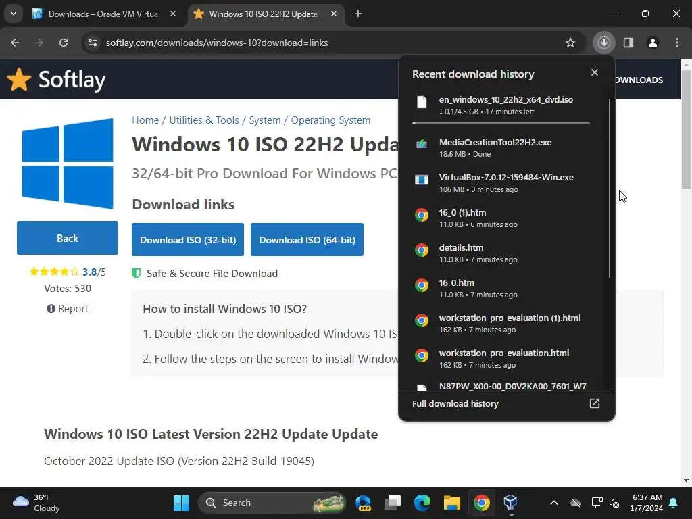
Task: Click the MediaCreationTool22H2.exe file icon
Action: coord(422,144)
